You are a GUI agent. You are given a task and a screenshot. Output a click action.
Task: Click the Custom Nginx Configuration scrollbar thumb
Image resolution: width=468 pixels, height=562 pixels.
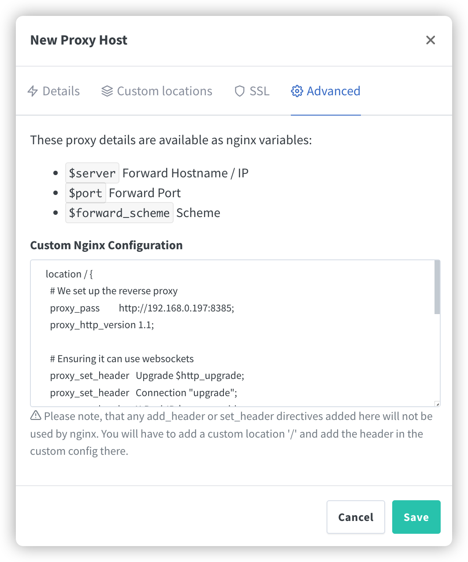[x=437, y=288]
